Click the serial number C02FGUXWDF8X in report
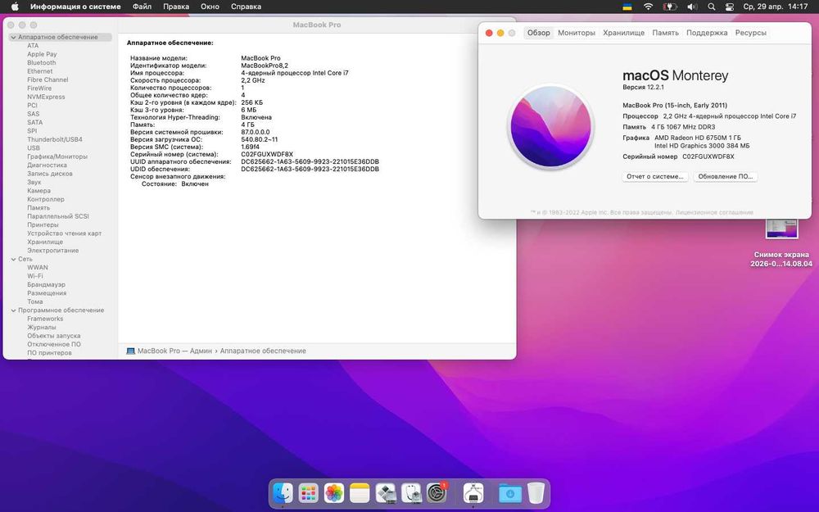This screenshot has width=819, height=512. click(267, 155)
